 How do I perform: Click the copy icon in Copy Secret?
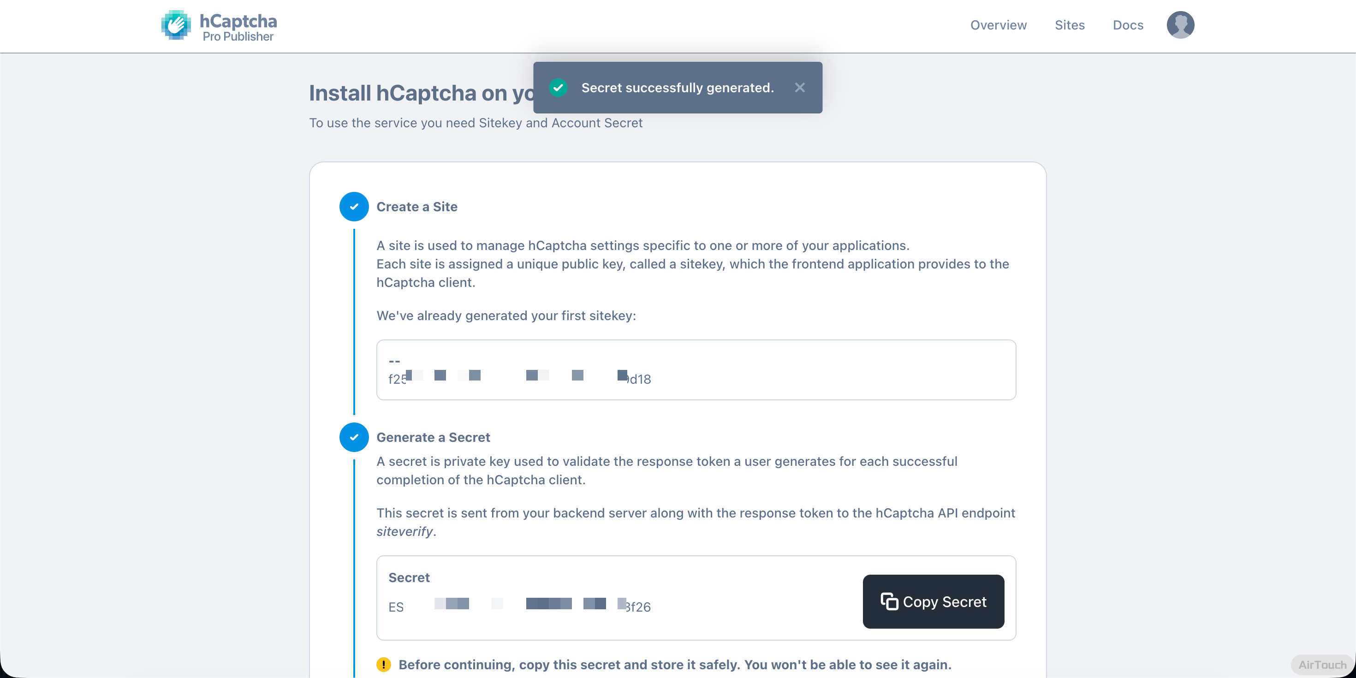click(889, 601)
